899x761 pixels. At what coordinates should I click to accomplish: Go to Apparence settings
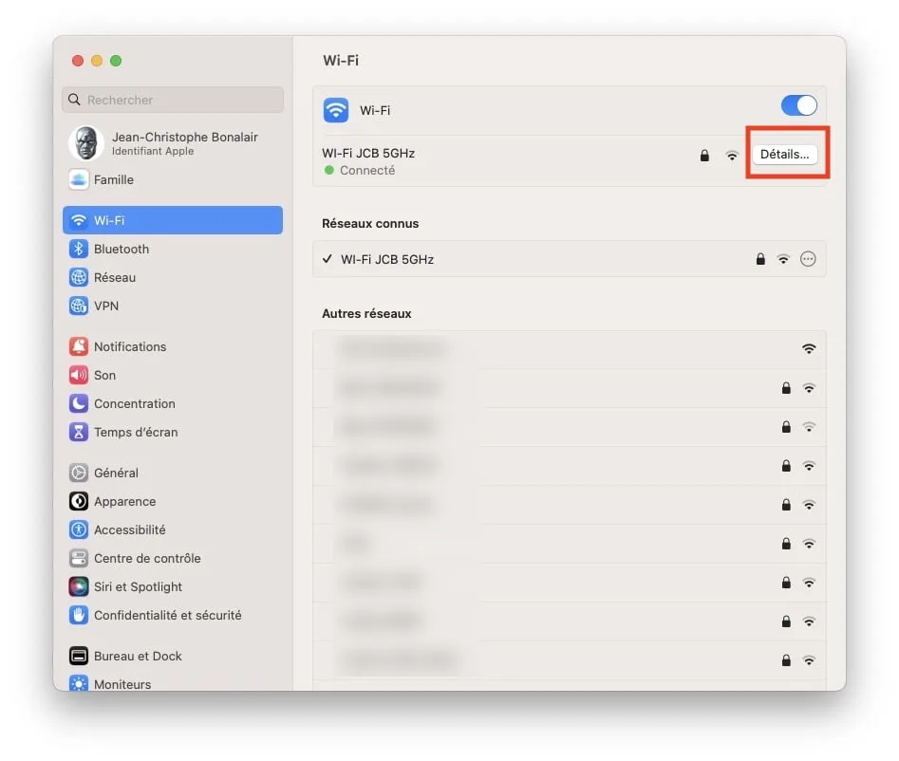(x=173, y=501)
